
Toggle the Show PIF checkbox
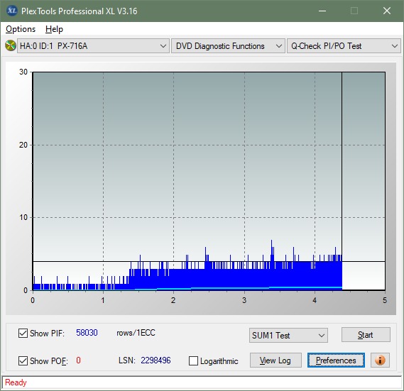click(23, 333)
